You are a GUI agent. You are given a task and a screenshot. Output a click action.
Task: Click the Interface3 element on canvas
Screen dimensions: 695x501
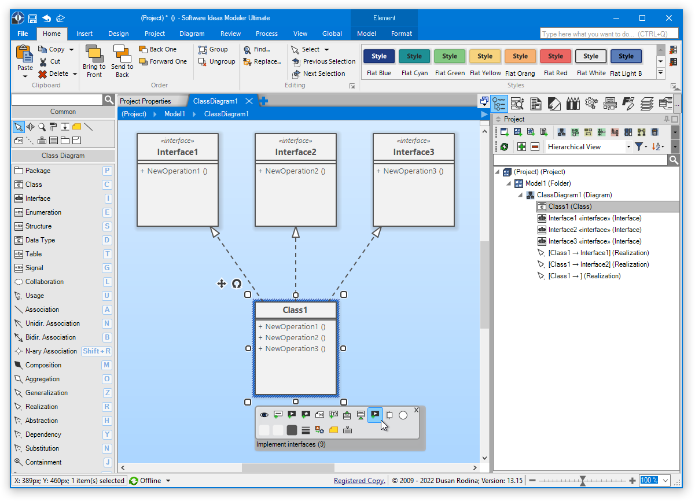[x=414, y=180]
